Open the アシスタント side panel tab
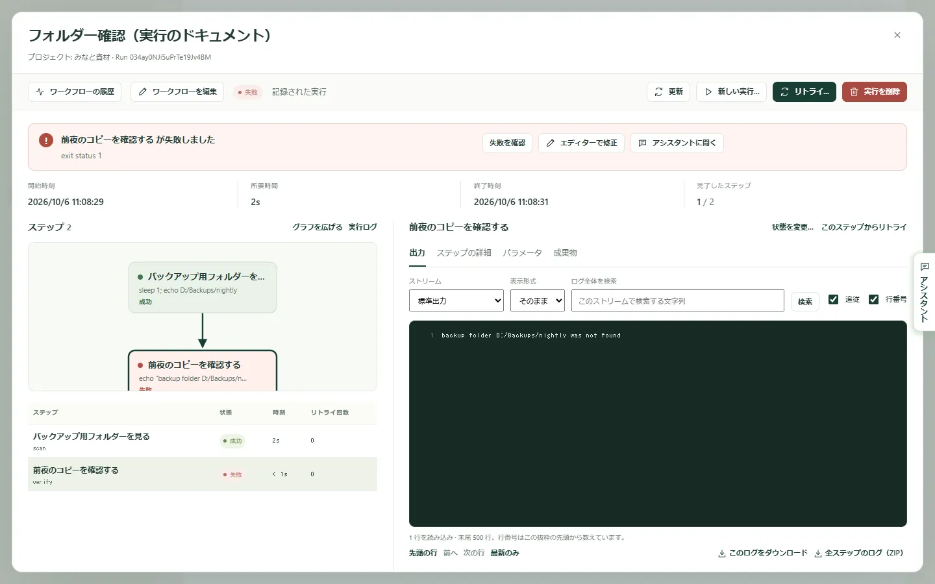The image size is (935, 584). pyautogui.click(x=925, y=292)
